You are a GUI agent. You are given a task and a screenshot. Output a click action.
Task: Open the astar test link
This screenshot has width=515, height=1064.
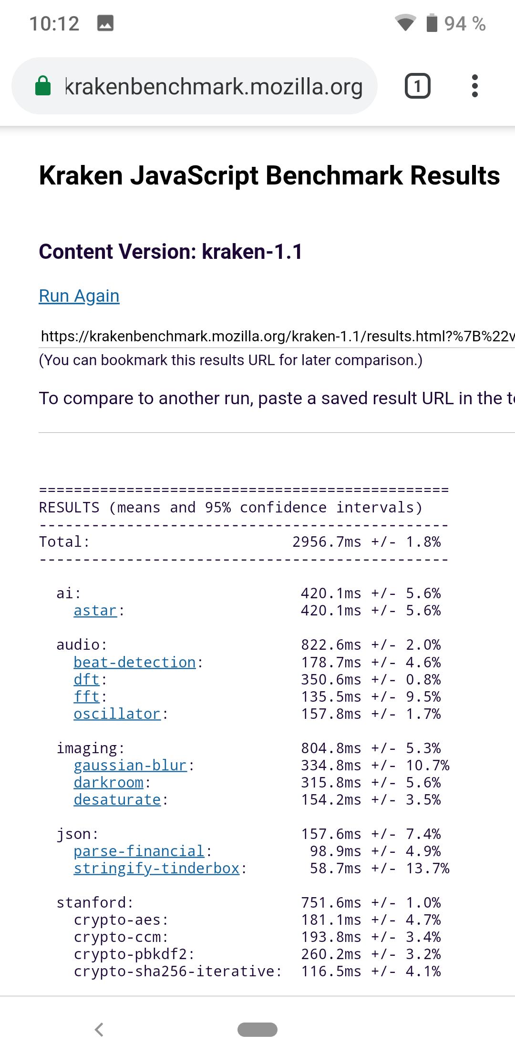click(x=95, y=611)
